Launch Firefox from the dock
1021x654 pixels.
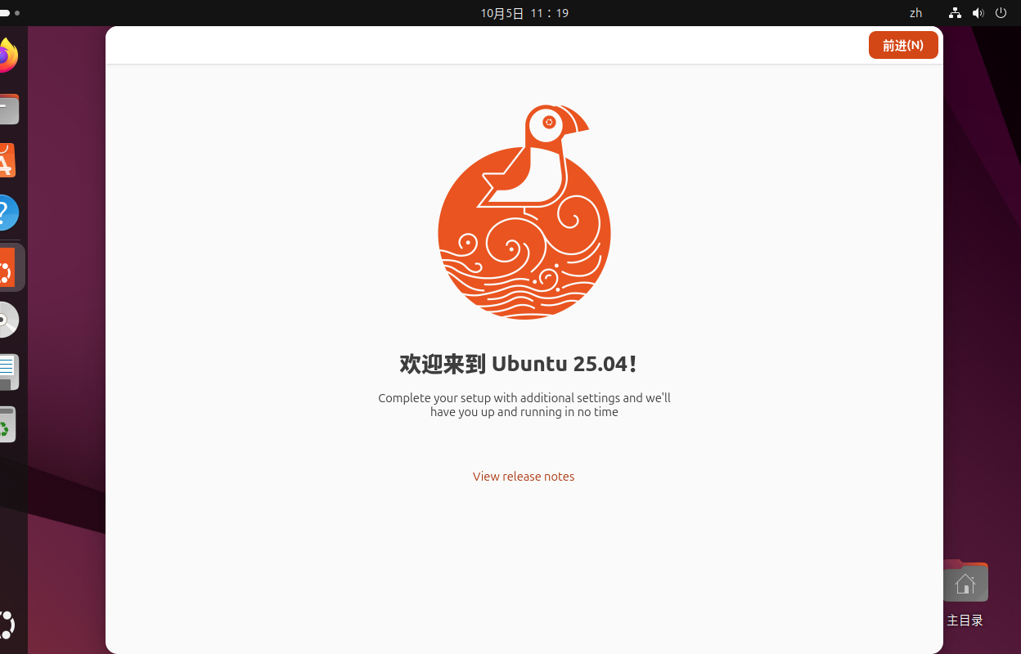pyautogui.click(x=7, y=56)
